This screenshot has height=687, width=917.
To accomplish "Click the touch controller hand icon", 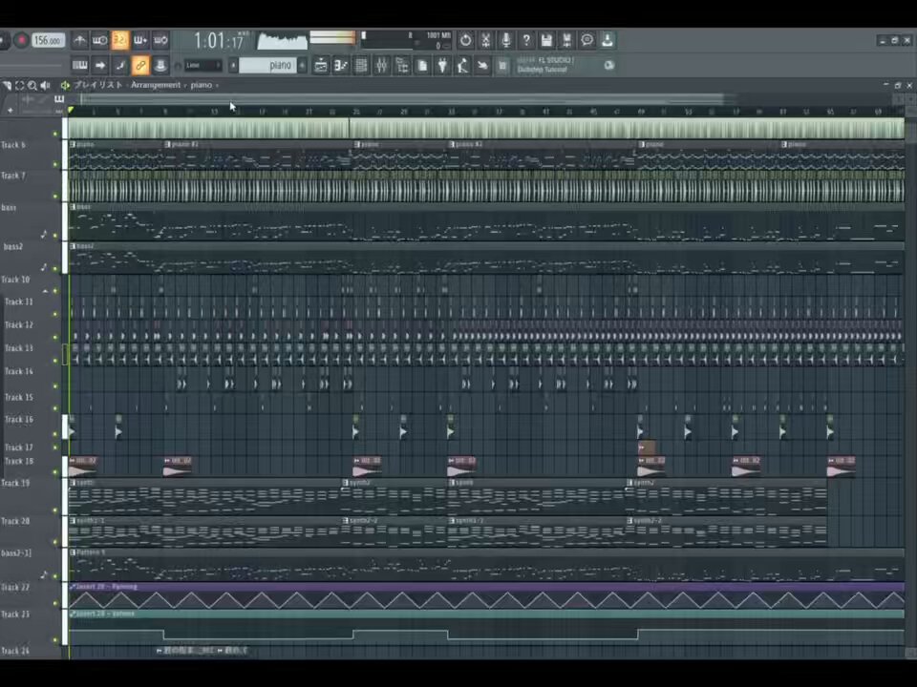I will [482, 66].
